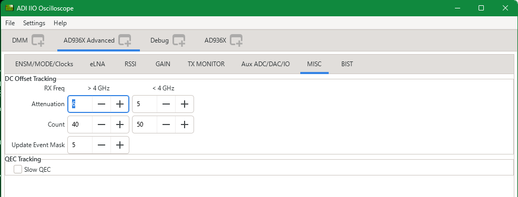
Task: Detach the Debug tab icon
Action: [x=179, y=40]
